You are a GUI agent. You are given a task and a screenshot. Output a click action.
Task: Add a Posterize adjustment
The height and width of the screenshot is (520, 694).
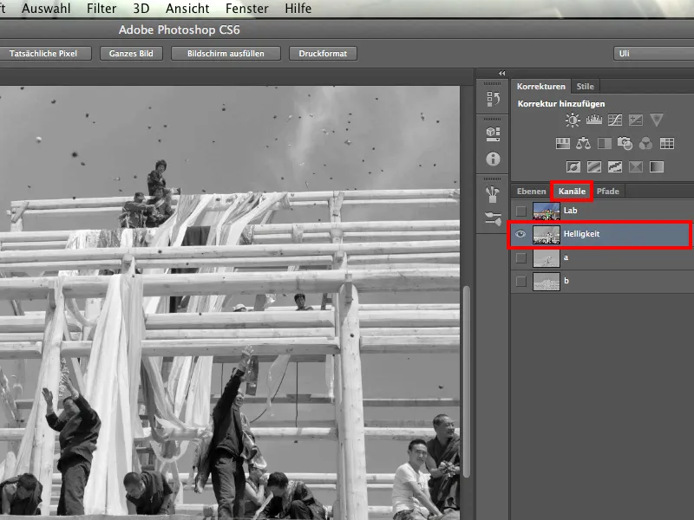(x=594, y=166)
